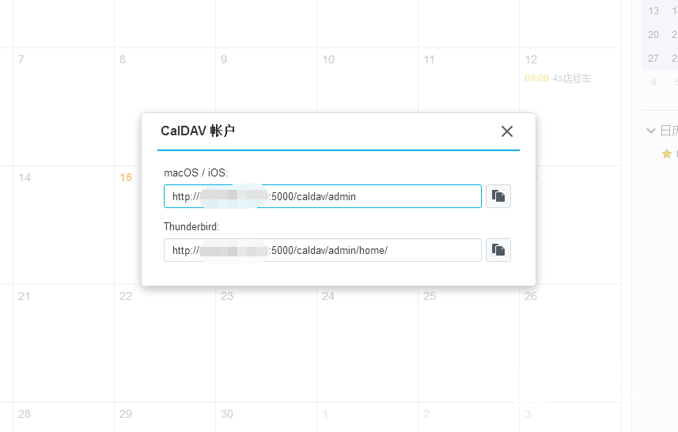Select day 15 in the calendar
678x432 pixels.
[x=126, y=177]
